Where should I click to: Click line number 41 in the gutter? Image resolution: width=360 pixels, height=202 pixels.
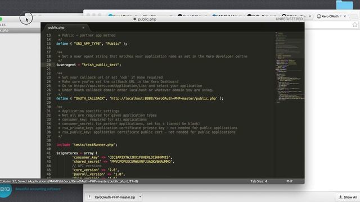48,153
